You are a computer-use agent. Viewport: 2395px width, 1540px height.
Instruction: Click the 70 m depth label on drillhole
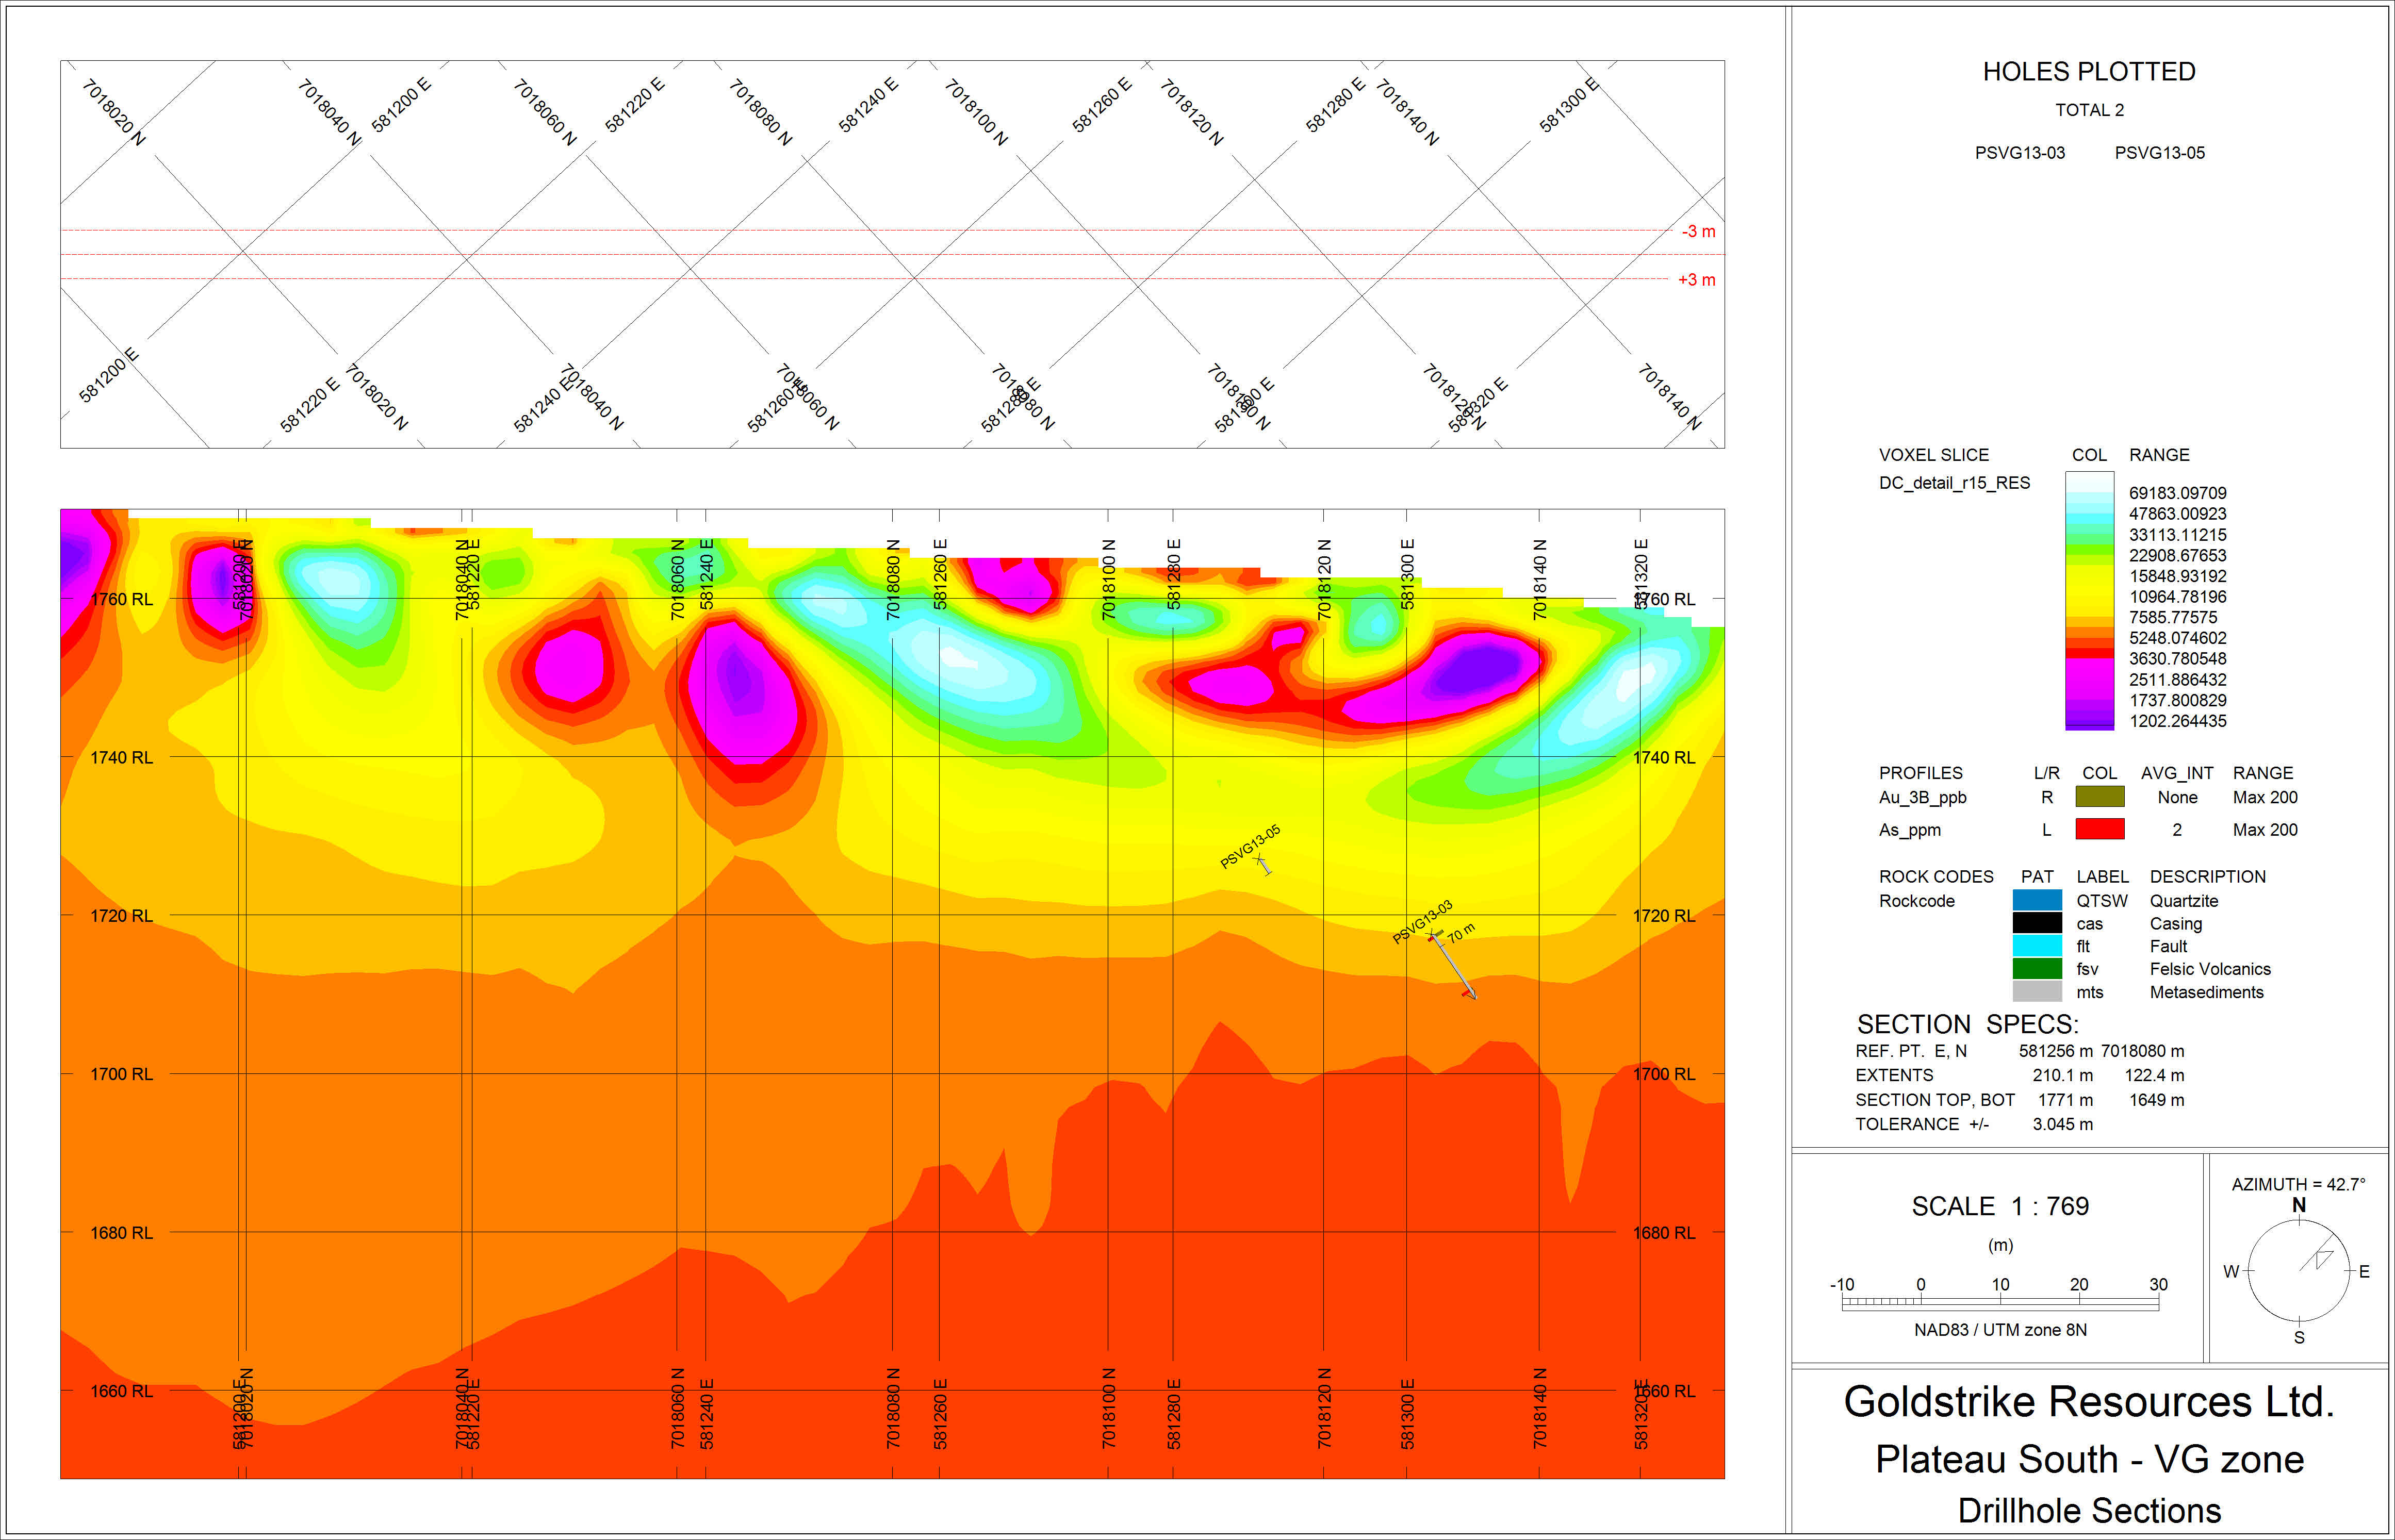pyautogui.click(x=1461, y=933)
